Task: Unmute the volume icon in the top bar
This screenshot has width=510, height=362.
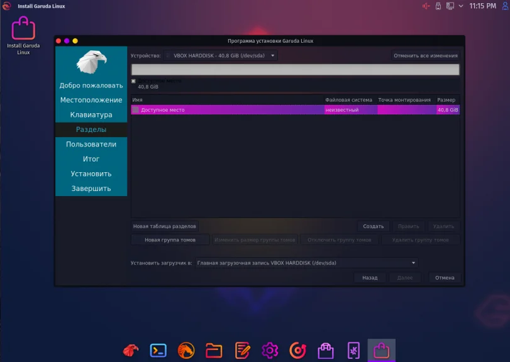Action: 427,6
